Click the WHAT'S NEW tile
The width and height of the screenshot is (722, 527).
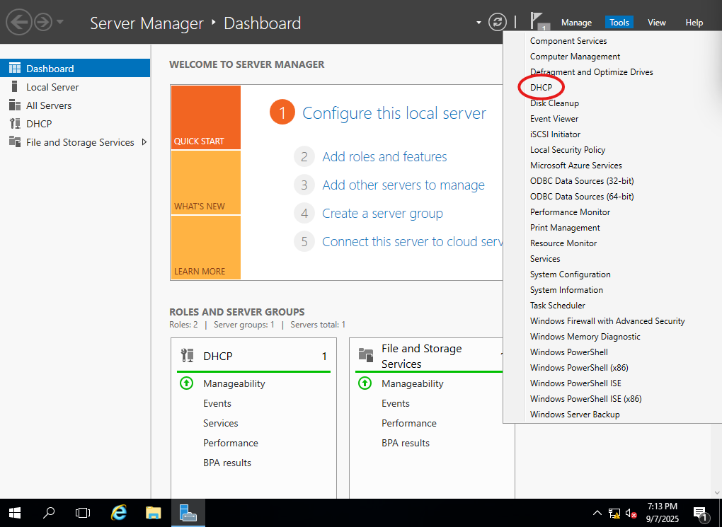(x=206, y=183)
